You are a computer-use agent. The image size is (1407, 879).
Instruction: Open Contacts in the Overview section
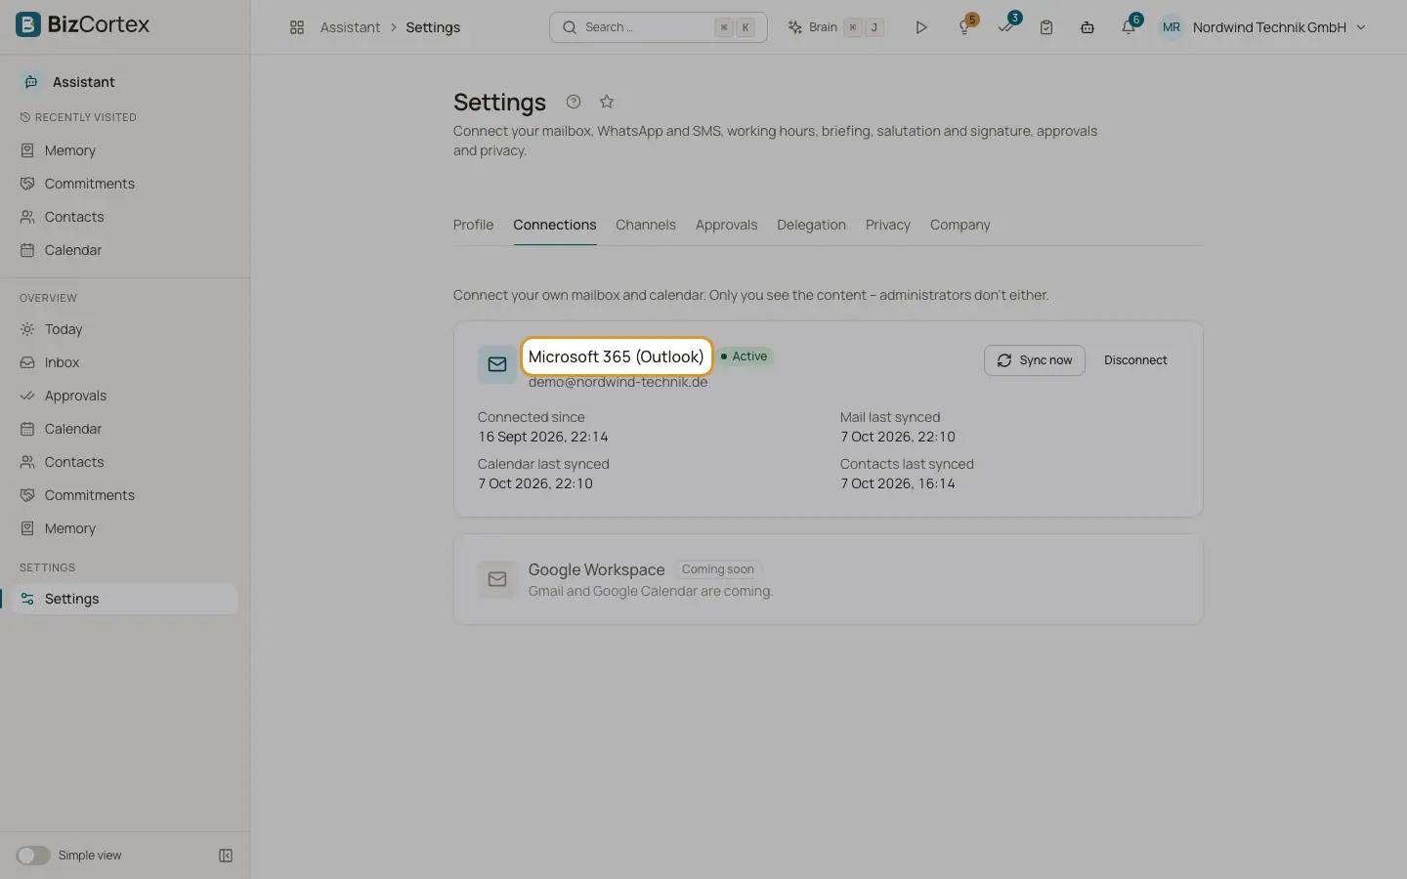(x=125, y=462)
